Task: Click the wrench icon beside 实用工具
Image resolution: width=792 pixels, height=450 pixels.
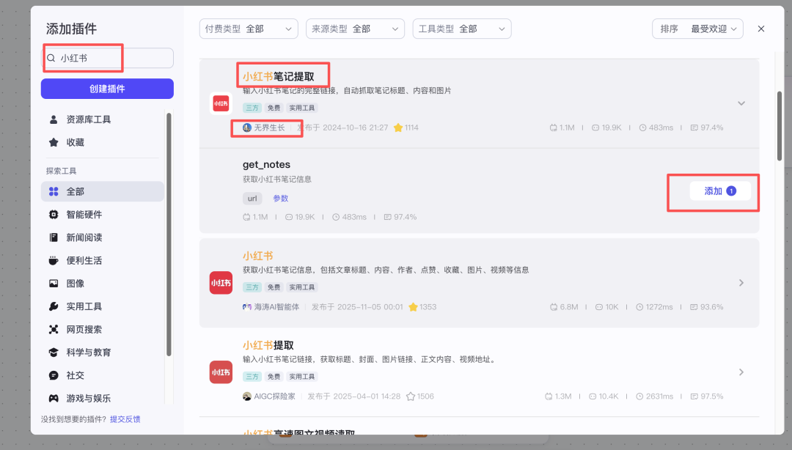Action: [54, 306]
